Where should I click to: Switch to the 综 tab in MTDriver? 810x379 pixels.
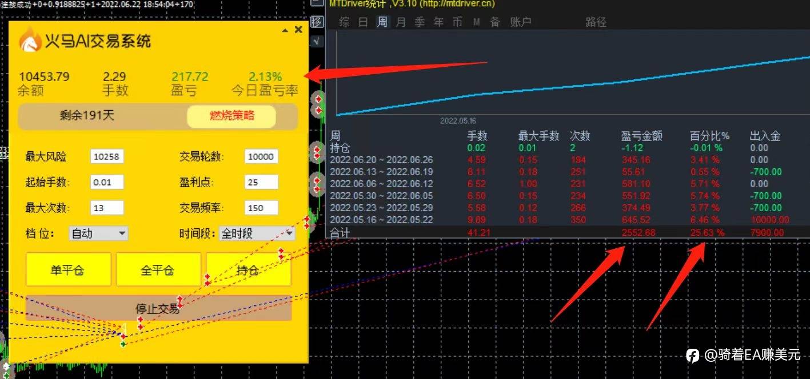point(344,22)
